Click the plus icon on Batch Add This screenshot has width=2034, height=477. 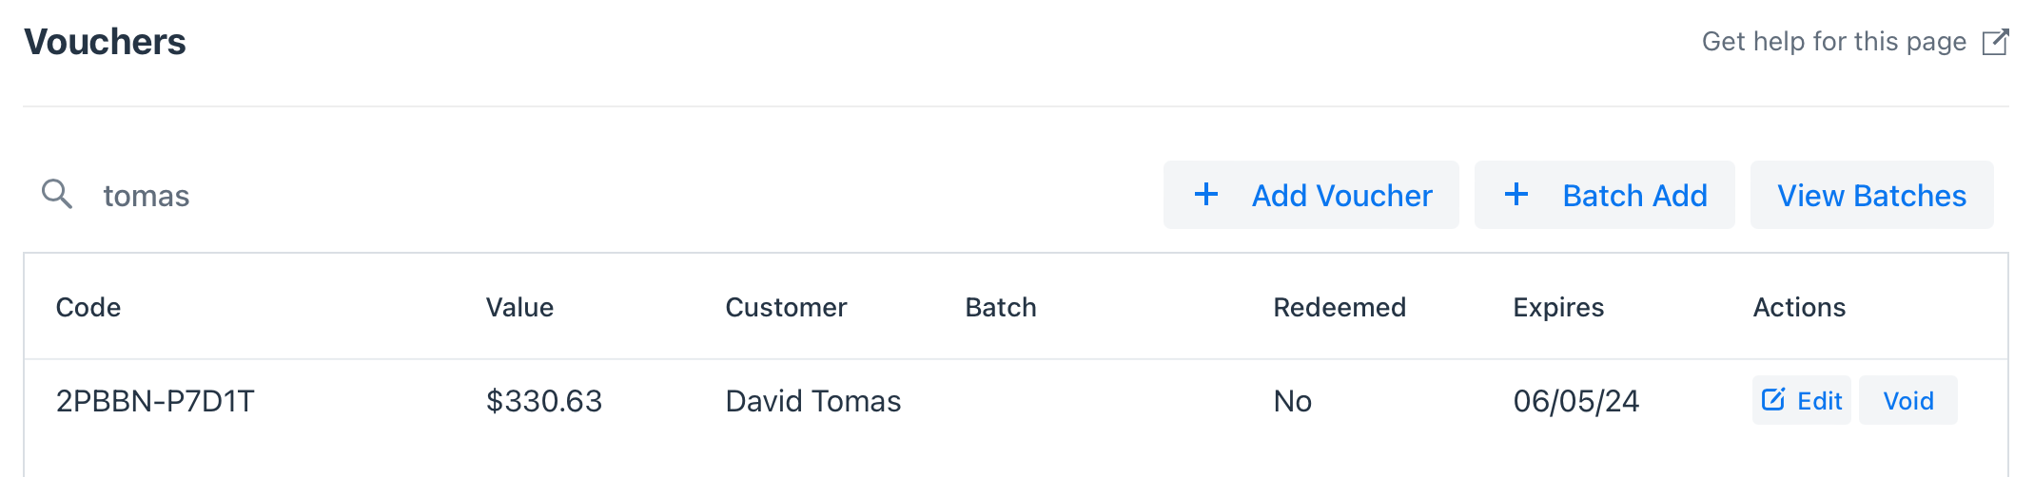coord(1516,194)
